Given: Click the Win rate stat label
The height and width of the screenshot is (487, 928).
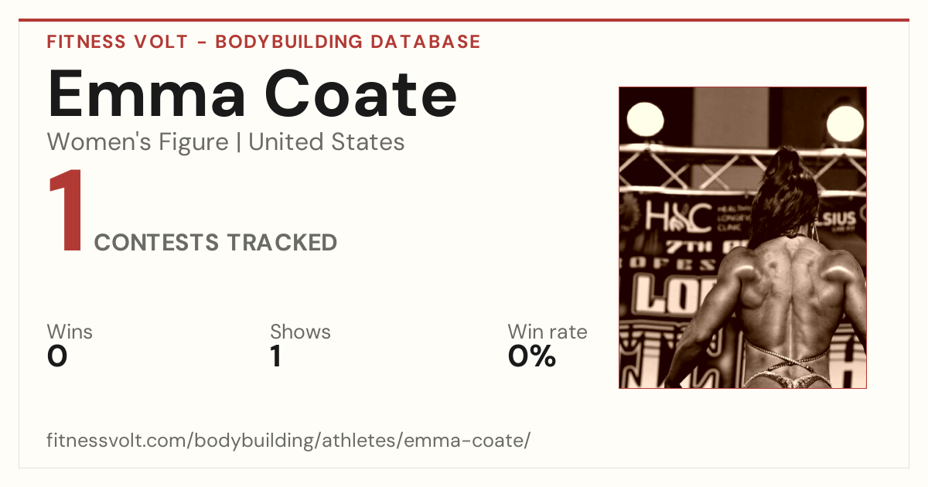Looking at the screenshot, I should click(548, 332).
